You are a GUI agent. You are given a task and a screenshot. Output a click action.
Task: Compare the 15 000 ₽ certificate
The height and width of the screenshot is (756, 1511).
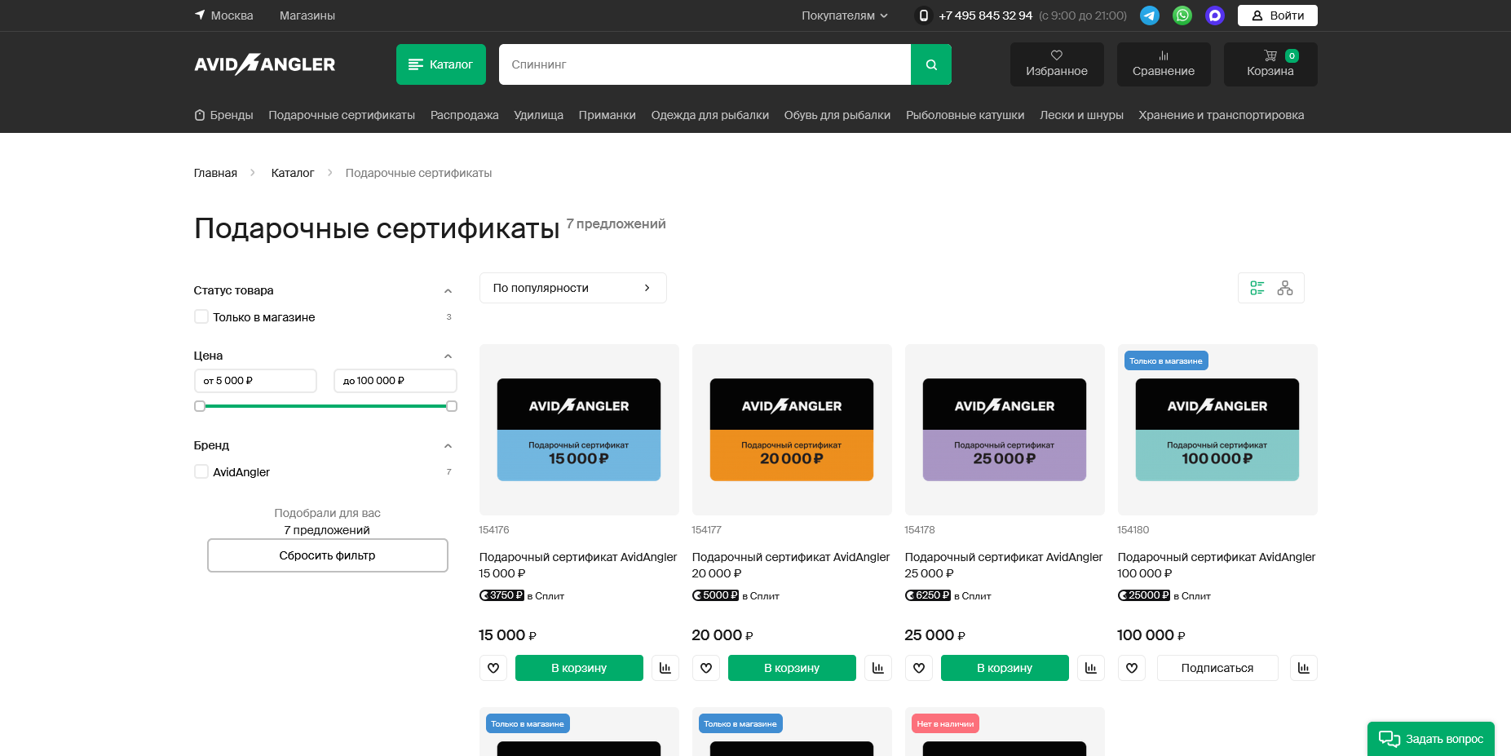point(665,668)
